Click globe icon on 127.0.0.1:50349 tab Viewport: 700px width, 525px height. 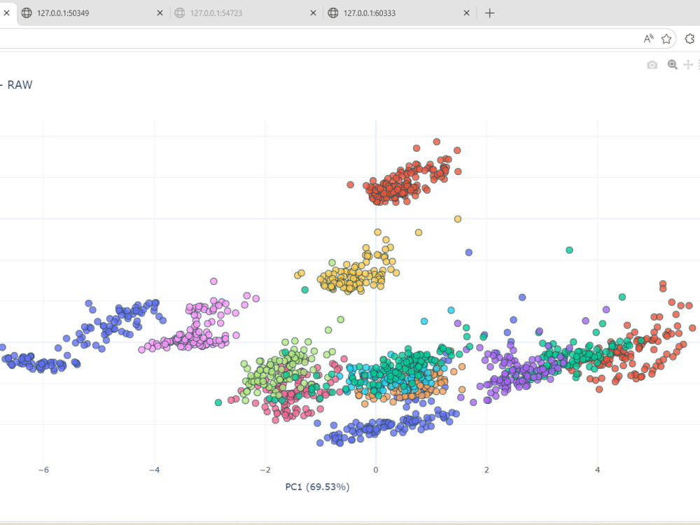coord(27,13)
